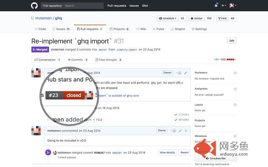Screen dimensions: 268x167
Task: Add reaction to the 23 Aug comment
Action: 173,131
